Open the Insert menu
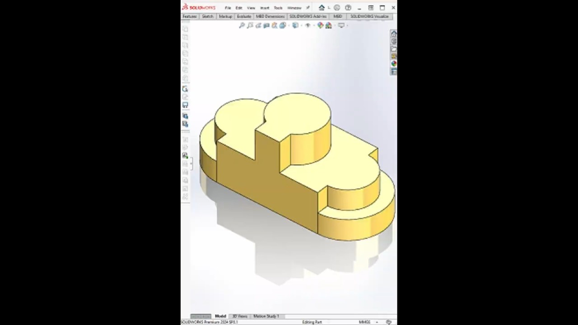This screenshot has width=578, height=325. coord(265,8)
